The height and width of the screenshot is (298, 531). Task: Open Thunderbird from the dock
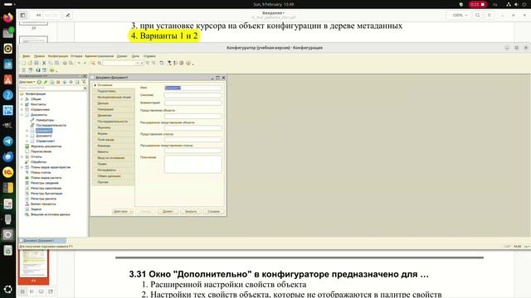pos(7,156)
